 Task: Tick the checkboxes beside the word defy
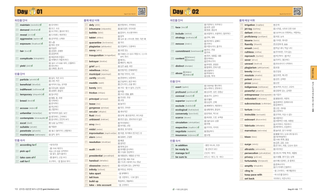coord(86,25)
